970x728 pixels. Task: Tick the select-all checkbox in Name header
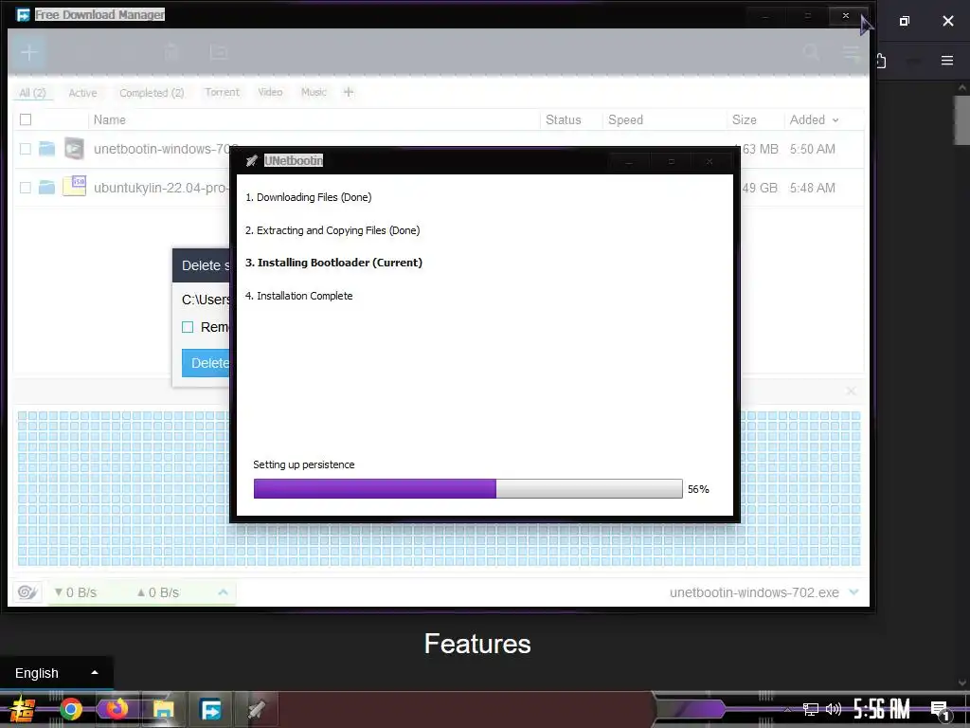[x=26, y=119]
